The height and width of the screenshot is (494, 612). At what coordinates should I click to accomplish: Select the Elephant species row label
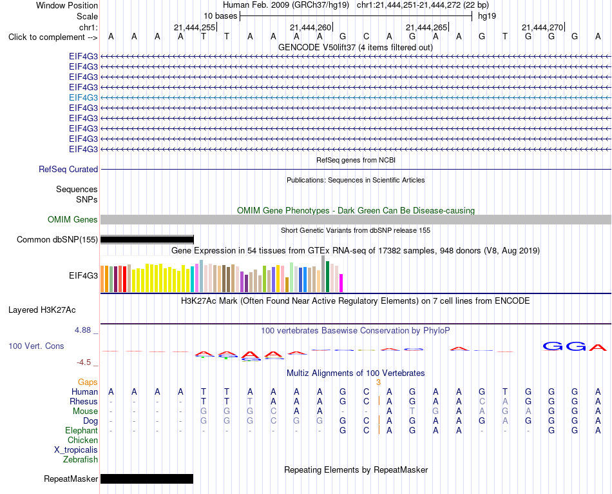point(81,430)
